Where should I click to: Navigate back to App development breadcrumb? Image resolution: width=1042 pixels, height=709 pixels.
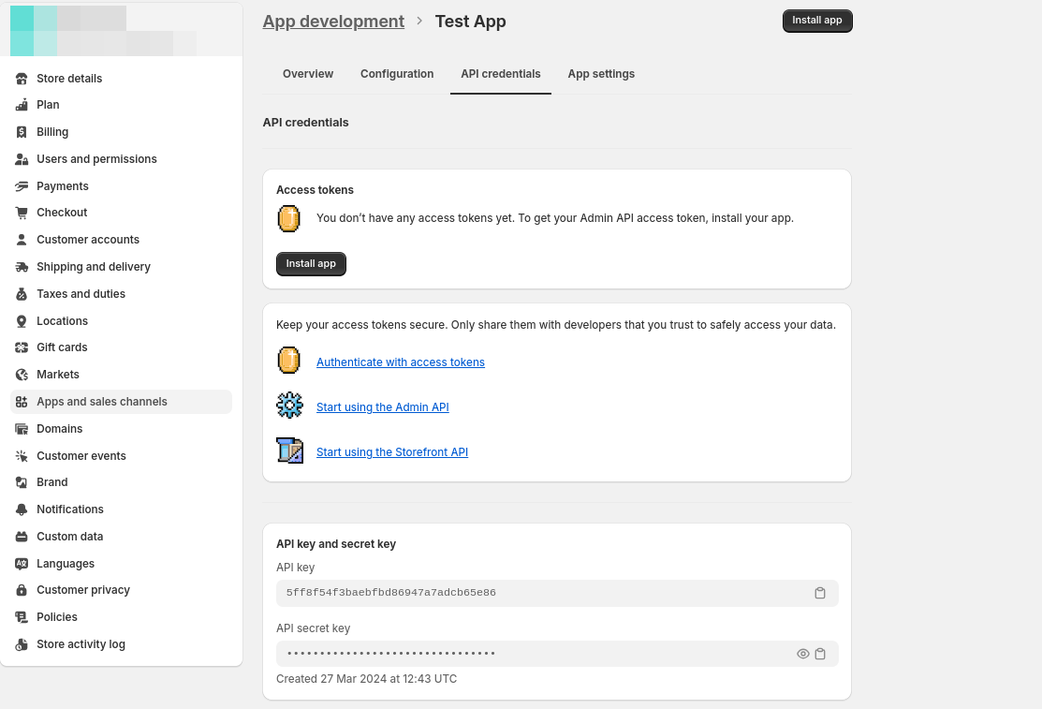[x=333, y=22]
